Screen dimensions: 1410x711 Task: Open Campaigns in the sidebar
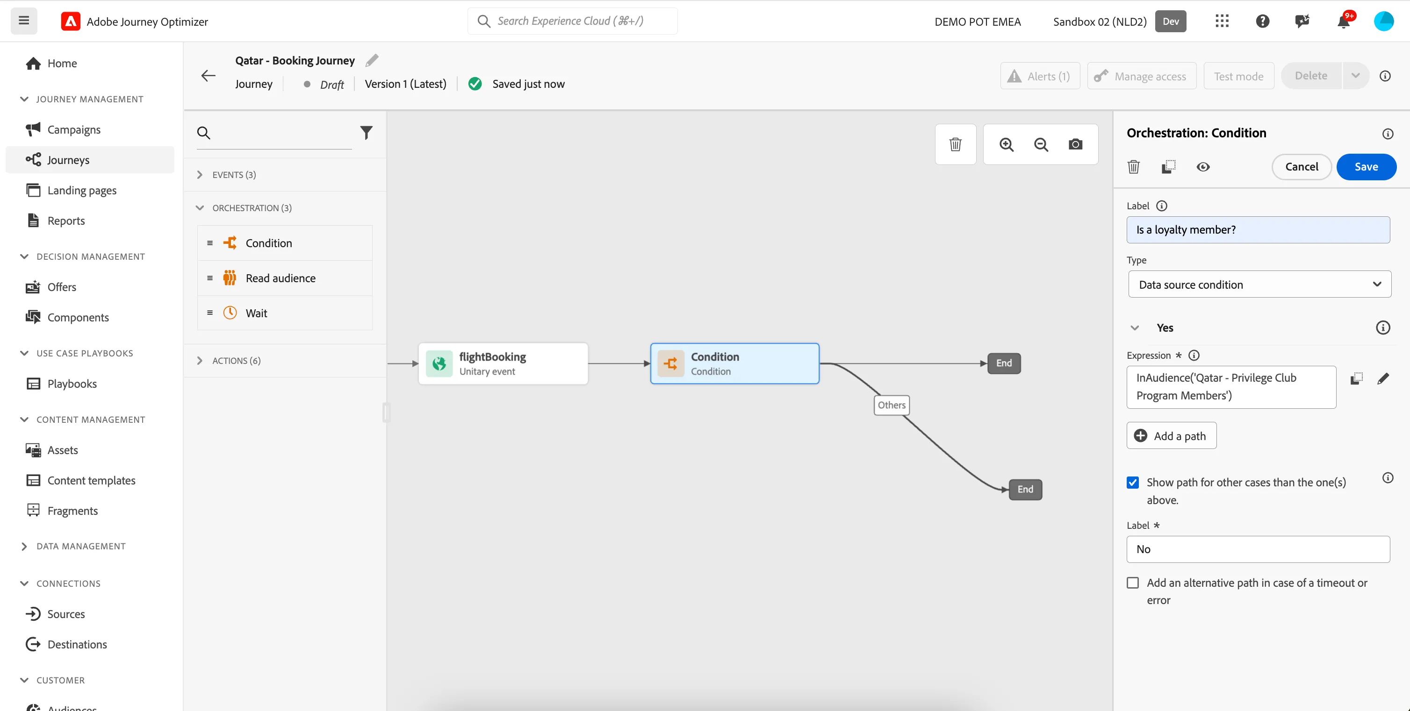tap(73, 129)
